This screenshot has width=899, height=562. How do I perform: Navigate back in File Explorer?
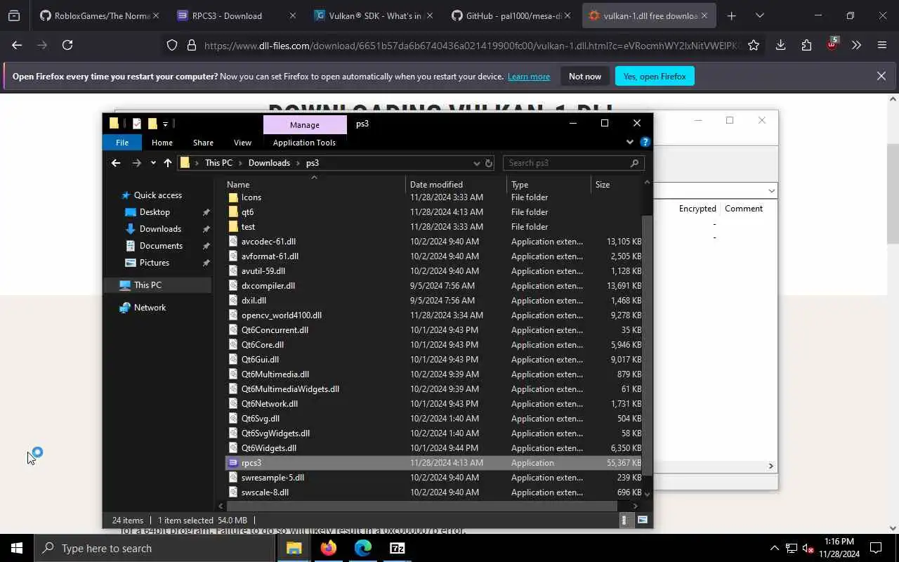116,163
